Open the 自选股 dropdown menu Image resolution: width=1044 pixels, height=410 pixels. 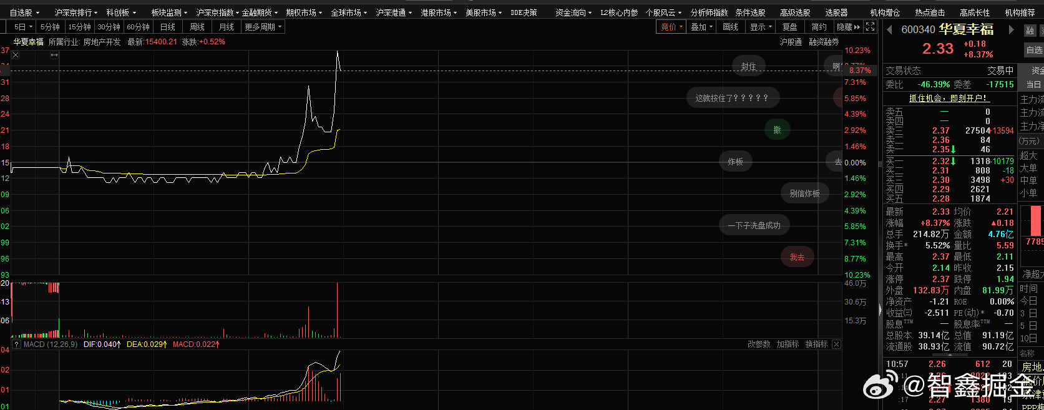24,12
